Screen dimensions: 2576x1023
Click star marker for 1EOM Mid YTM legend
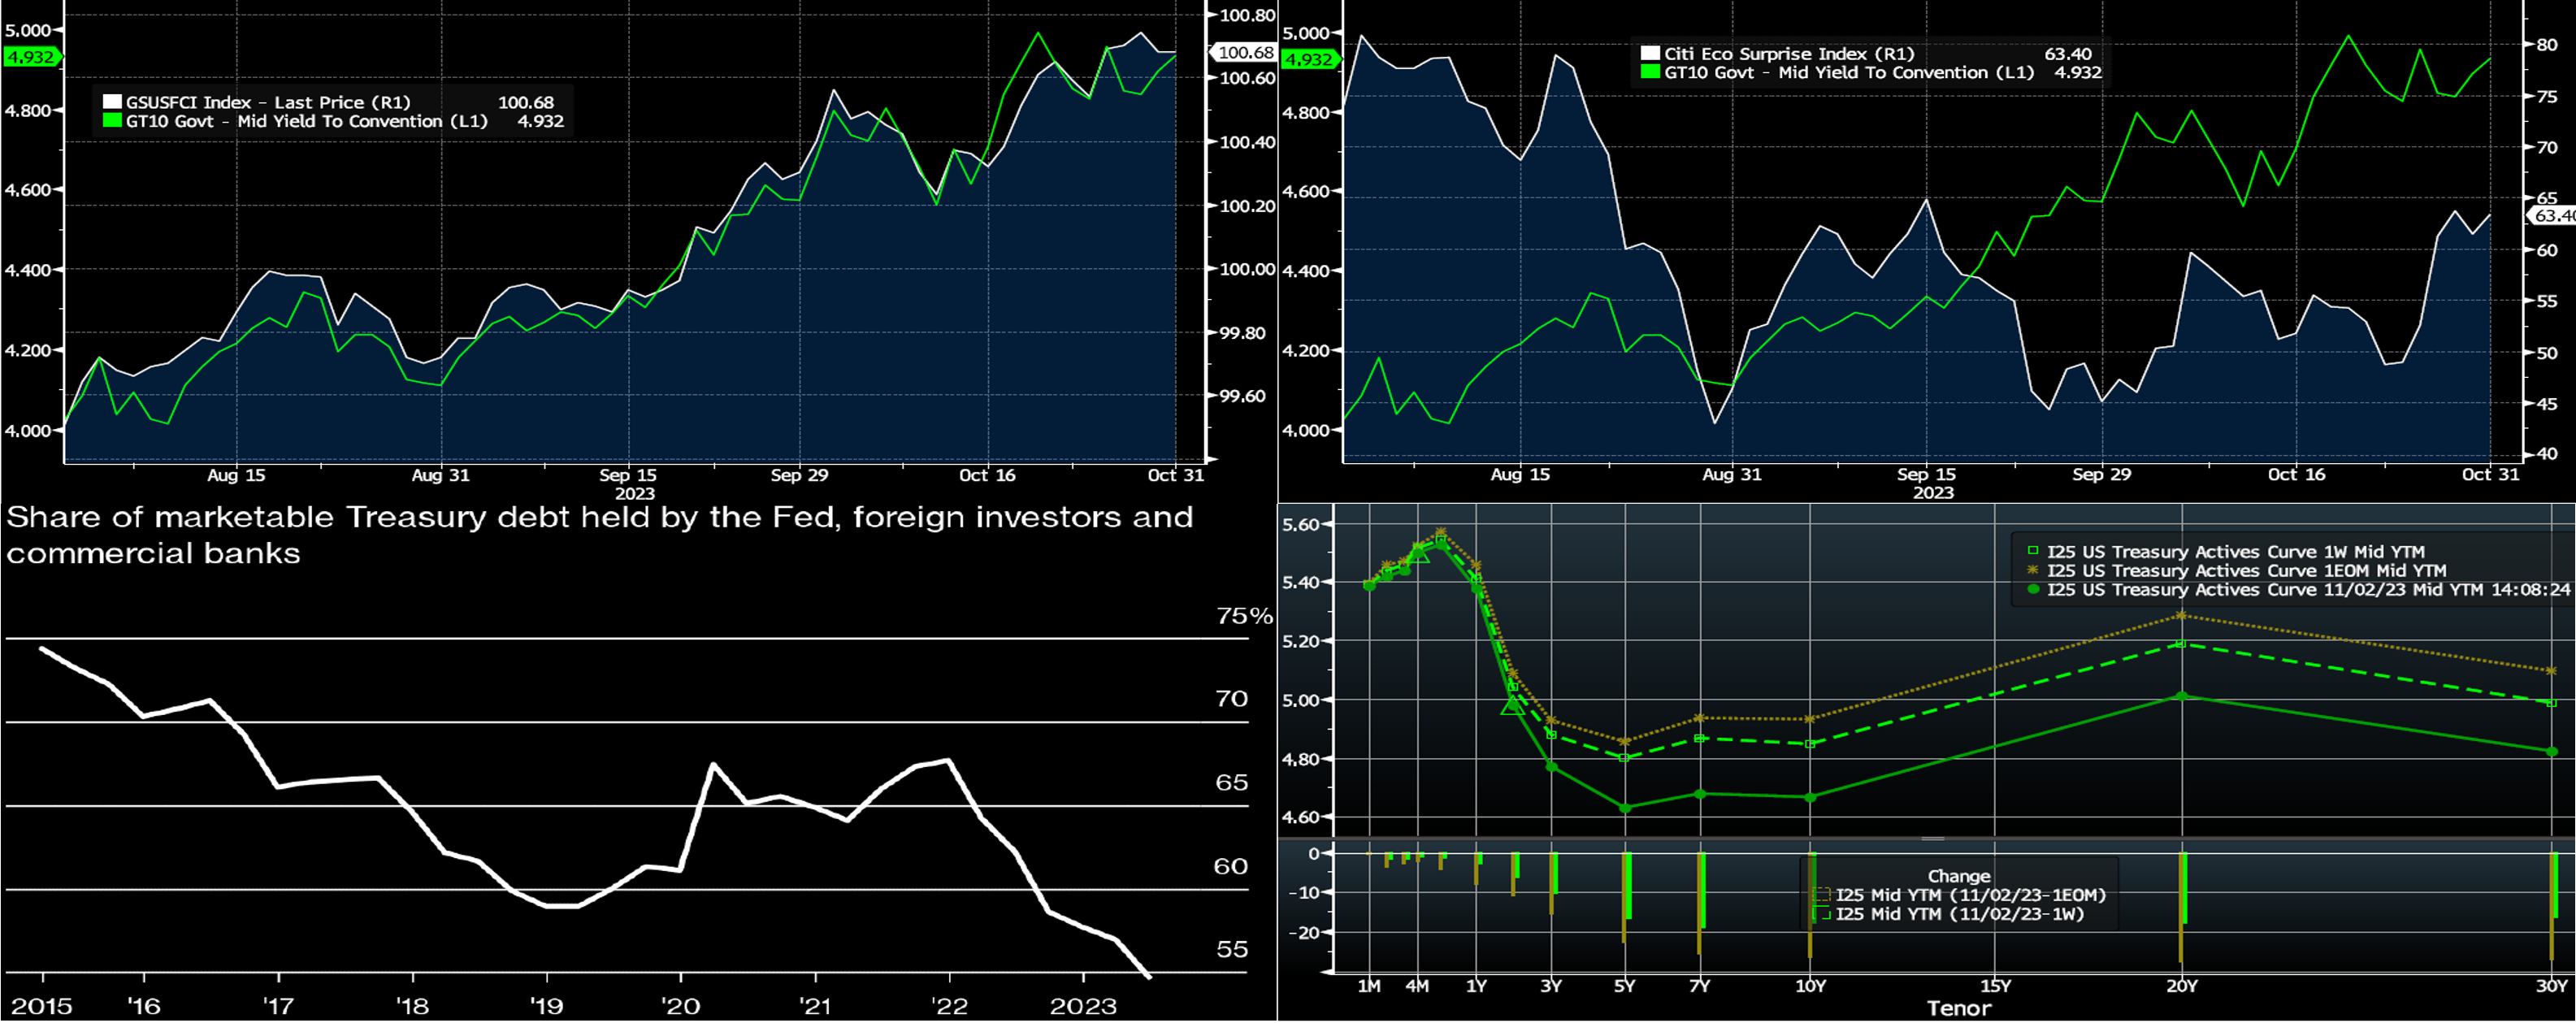(2032, 570)
